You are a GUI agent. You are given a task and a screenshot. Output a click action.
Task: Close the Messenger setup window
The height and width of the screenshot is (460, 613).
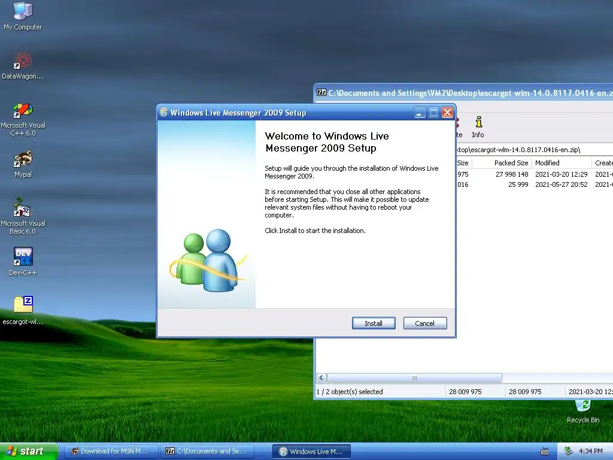tap(447, 113)
